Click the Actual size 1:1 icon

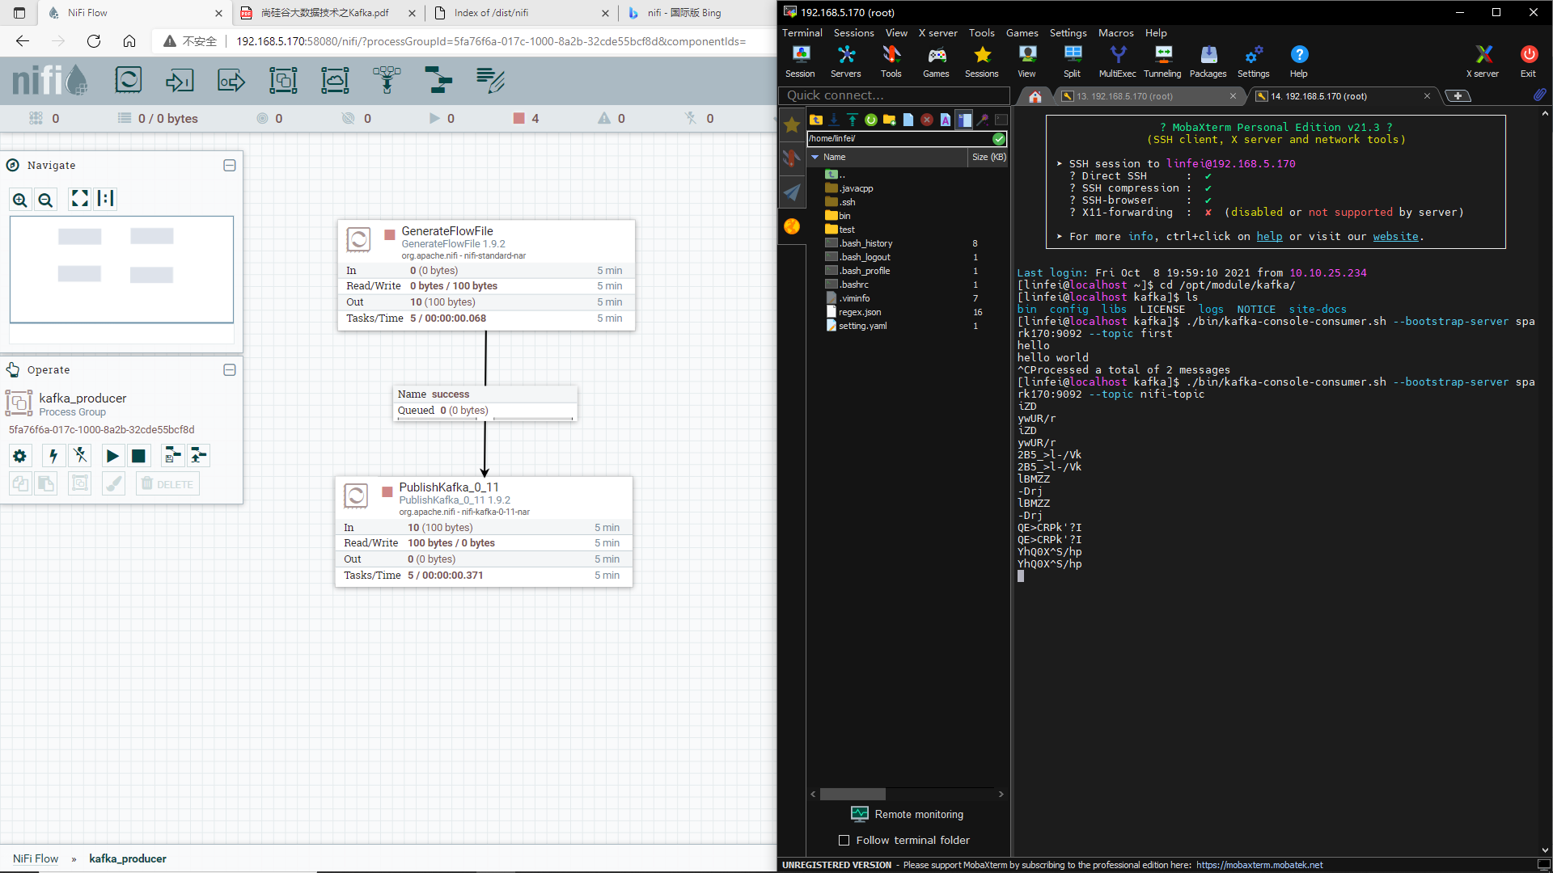tap(106, 199)
